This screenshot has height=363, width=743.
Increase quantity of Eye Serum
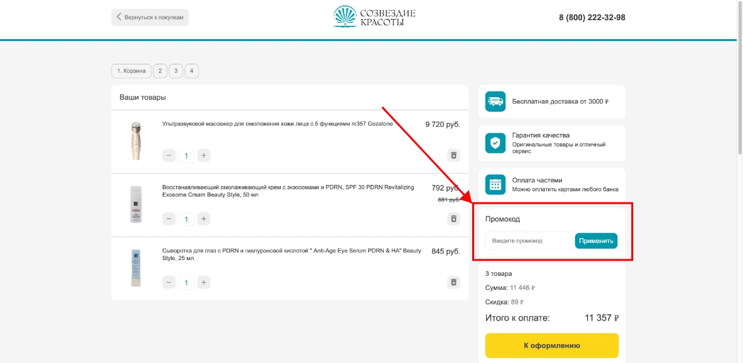click(203, 282)
